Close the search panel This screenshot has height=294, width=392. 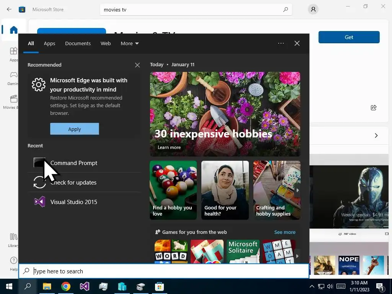[x=297, y=43]
